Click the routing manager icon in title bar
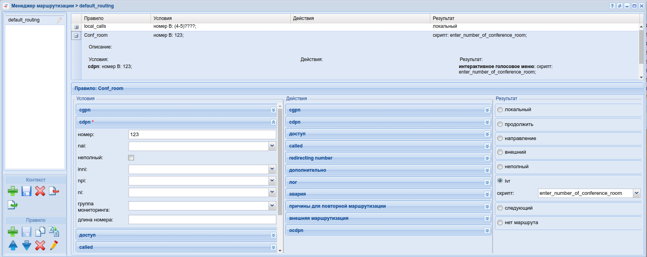The width and height of the screenshot is (647, 257). (x=6, y=6)
